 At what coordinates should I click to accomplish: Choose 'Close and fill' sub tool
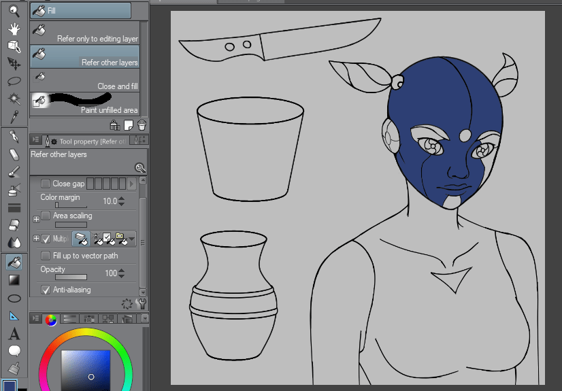[84, 80]
